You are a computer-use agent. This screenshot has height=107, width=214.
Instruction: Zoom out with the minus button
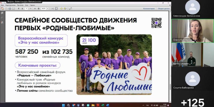click(35, 9)
